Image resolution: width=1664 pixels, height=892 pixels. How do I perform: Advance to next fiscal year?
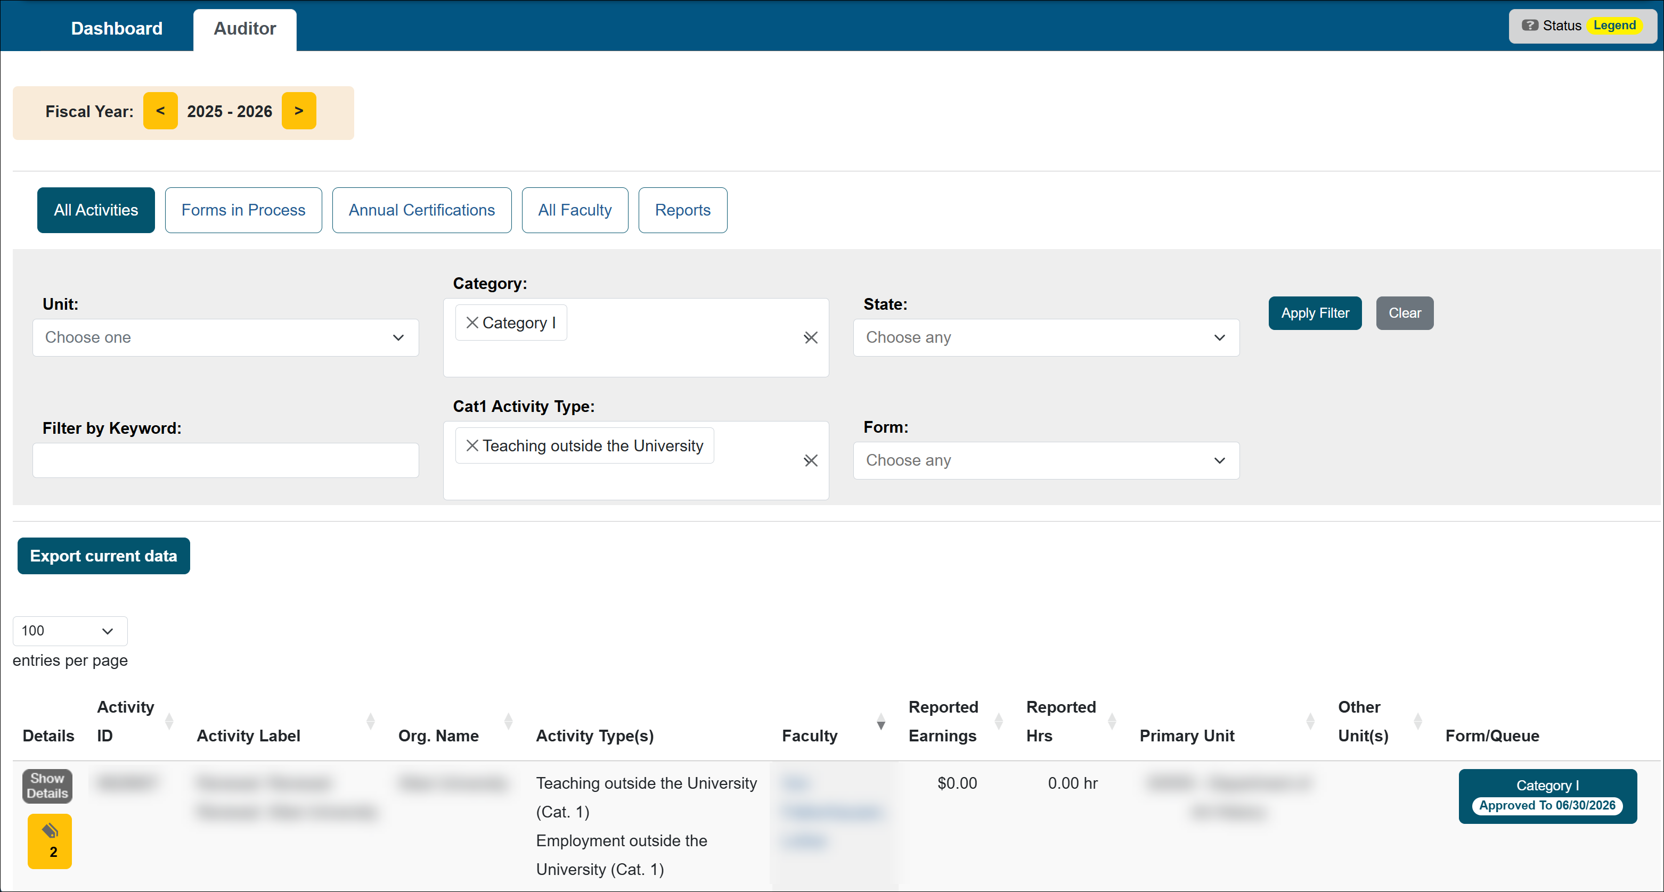[x=298, y=111]
